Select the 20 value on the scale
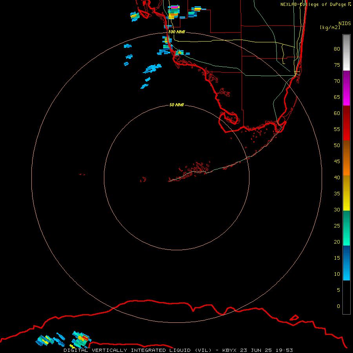The height and width of the screenshot is (353, 353). (337, 242)
